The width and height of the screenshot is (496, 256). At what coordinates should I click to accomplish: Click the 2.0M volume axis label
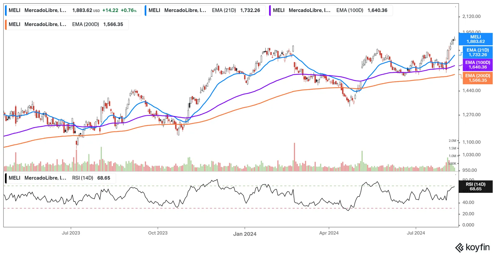452,141
